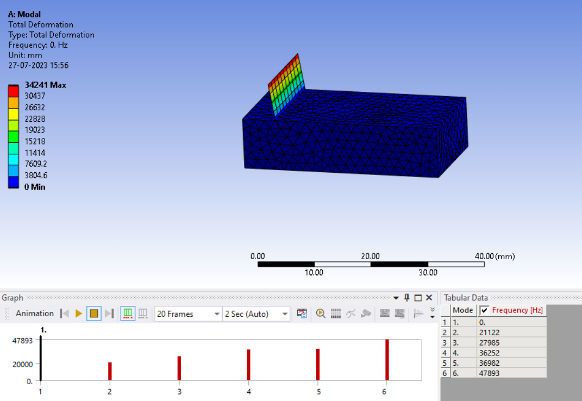Viewport: 582px width, 401px height.
Task: Maximize the Graph panel
Action: 418,298
